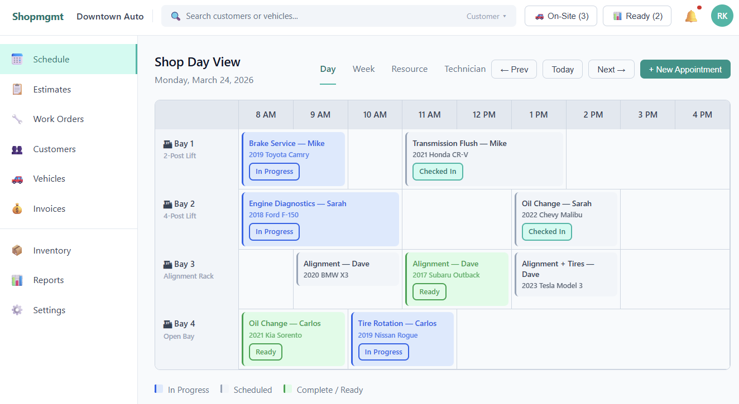Click the Complete / Ready legend swatch
Viewport: 739px width, 404px height.
[x=288, y=389]
